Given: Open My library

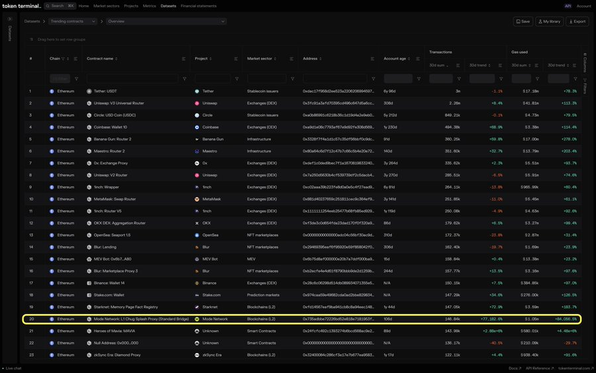Looking at the screenshot, I should (x=549, y=21).
